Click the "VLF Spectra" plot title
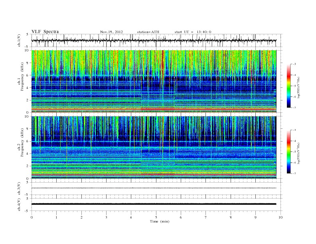The image size is (316, 244). click(45, 31)
